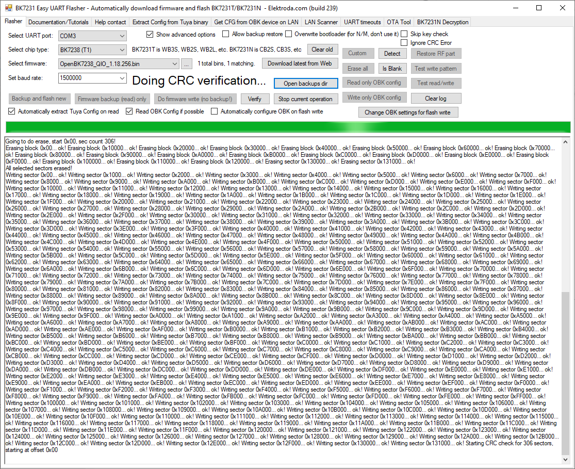The width and height of the screenshot is (575, 469).
Task: Click 'All selected sectors erased!' log line
Action: pos(39,168)
